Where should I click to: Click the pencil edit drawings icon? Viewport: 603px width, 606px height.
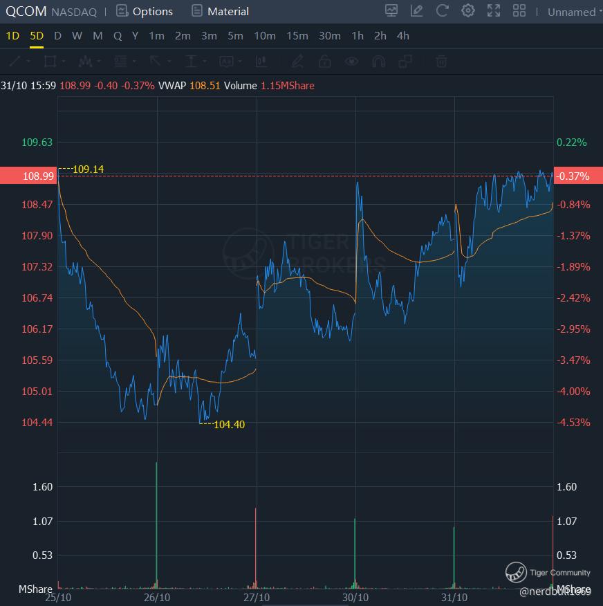tap(297, 61)
